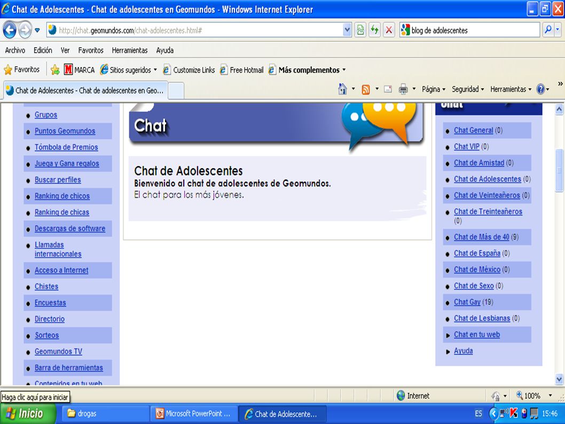Open Chat de Más de 40 link
Viewport: 565px width, 424px height.
pos(481,237)
